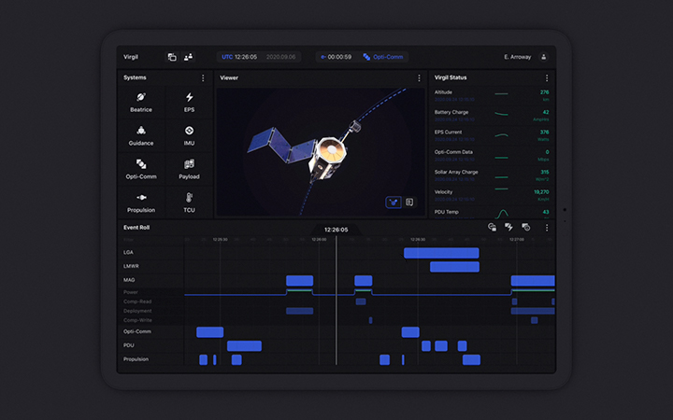Open the Beatrice system tile
This screenshot has width=673, height=420.
[x=141, y=103]
